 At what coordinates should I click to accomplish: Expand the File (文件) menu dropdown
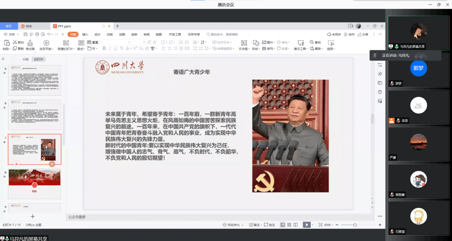[x=11, y=34]
